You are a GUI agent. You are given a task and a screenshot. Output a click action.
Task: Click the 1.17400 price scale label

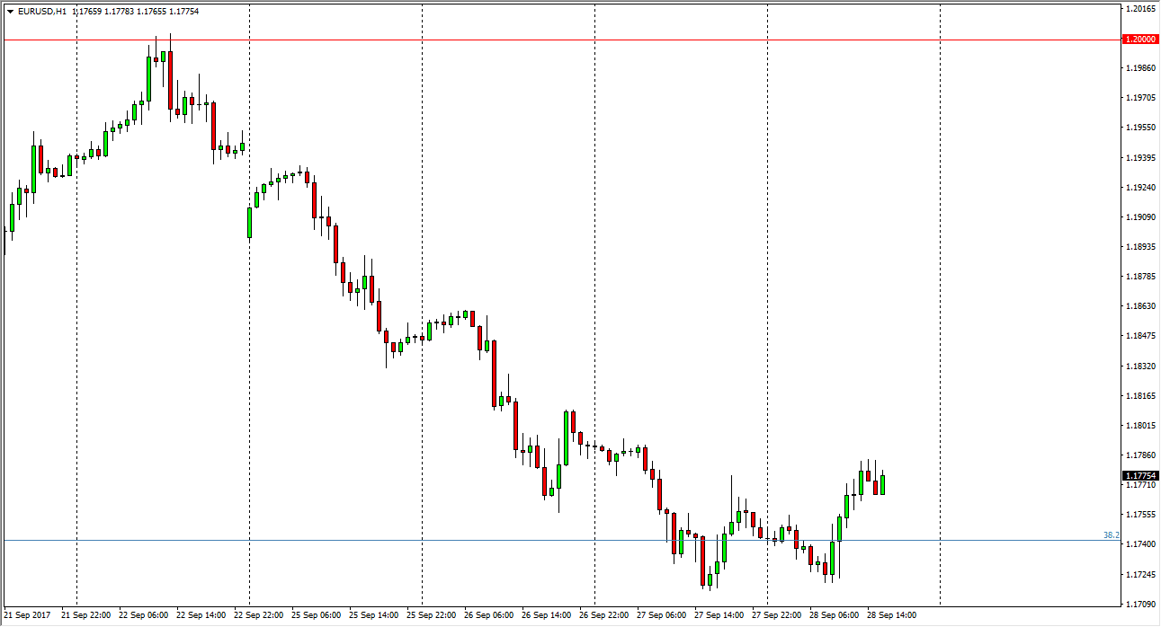(x=1139, y=544)
